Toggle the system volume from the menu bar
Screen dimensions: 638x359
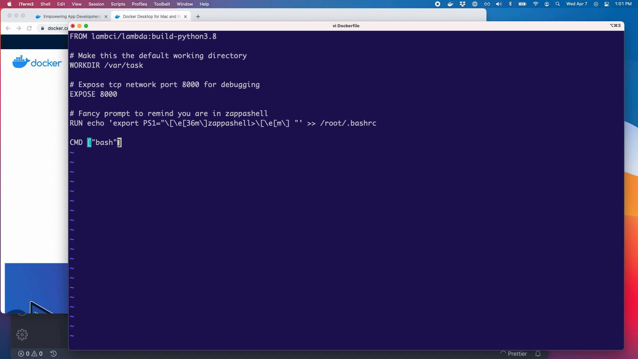pos(498,4)
